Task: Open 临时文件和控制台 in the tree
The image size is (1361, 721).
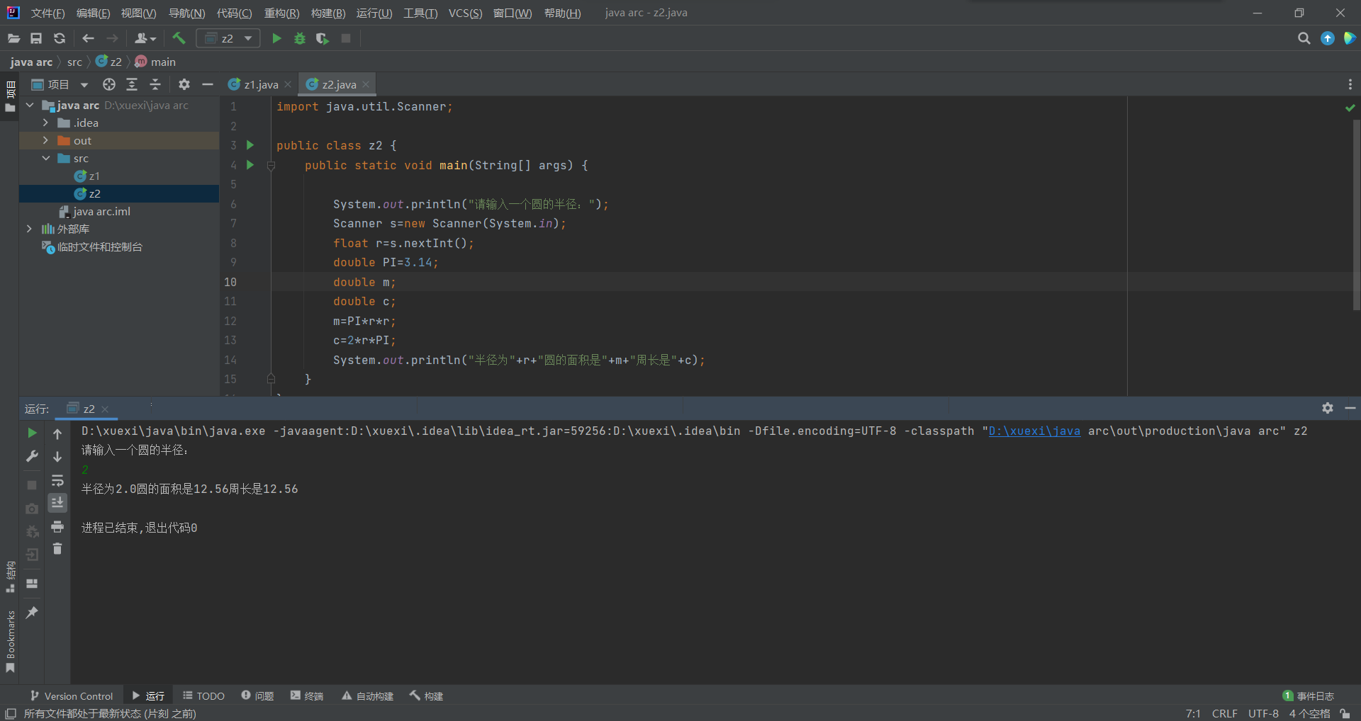Action: (x=92, y=246)
